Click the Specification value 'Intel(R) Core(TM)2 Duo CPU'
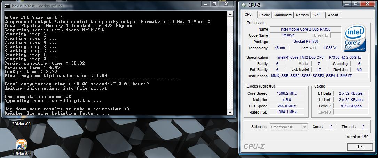Screen dimensions: 378x158 point(319,57)
